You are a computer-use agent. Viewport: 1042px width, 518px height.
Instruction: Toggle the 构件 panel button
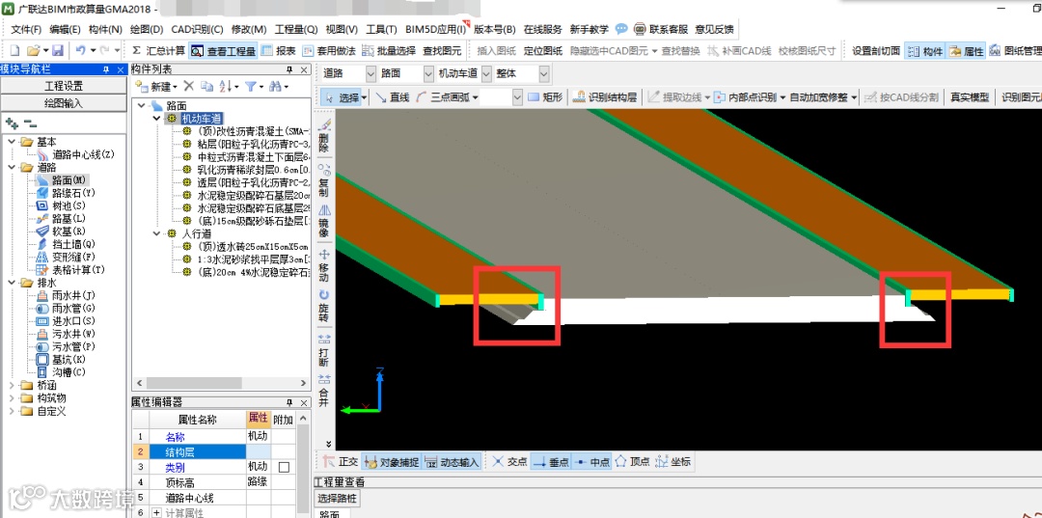925,50
